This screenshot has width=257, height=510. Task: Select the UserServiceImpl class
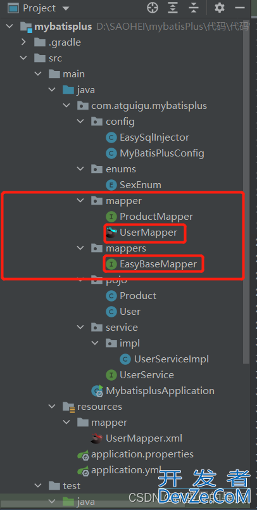(x=165, y=359)
